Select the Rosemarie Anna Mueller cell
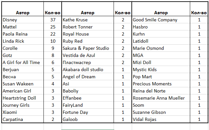 [161, 98]
